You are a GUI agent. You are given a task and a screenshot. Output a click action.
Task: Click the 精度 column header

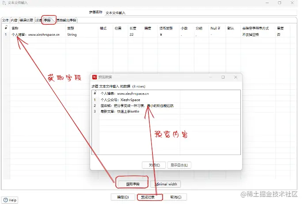pos(150,28)
